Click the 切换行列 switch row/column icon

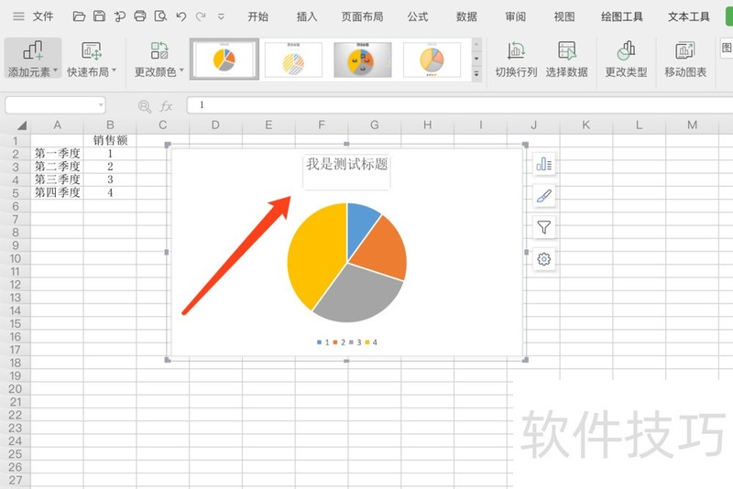point(516,51)
